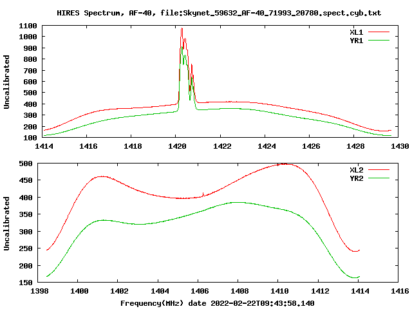This screenshot has width=412, height=309.
Task: Click the 1416 tick label on bottom x-axis
Action: coord(400,291)
